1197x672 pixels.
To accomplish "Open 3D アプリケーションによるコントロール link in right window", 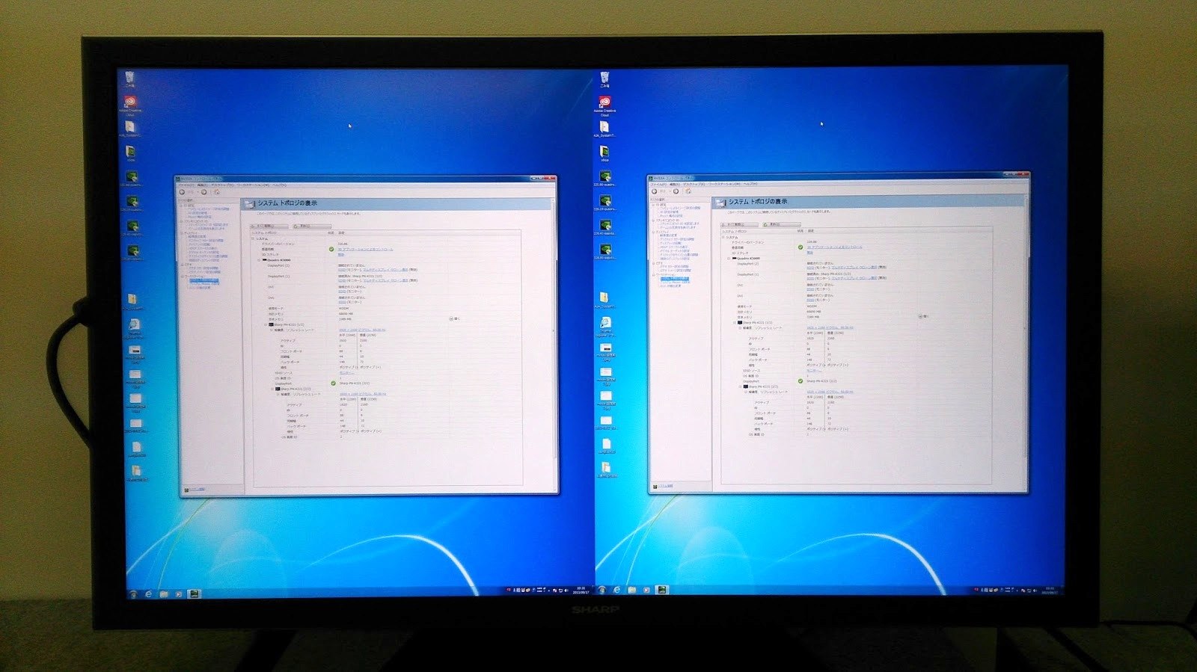I will tap(834, 247).
